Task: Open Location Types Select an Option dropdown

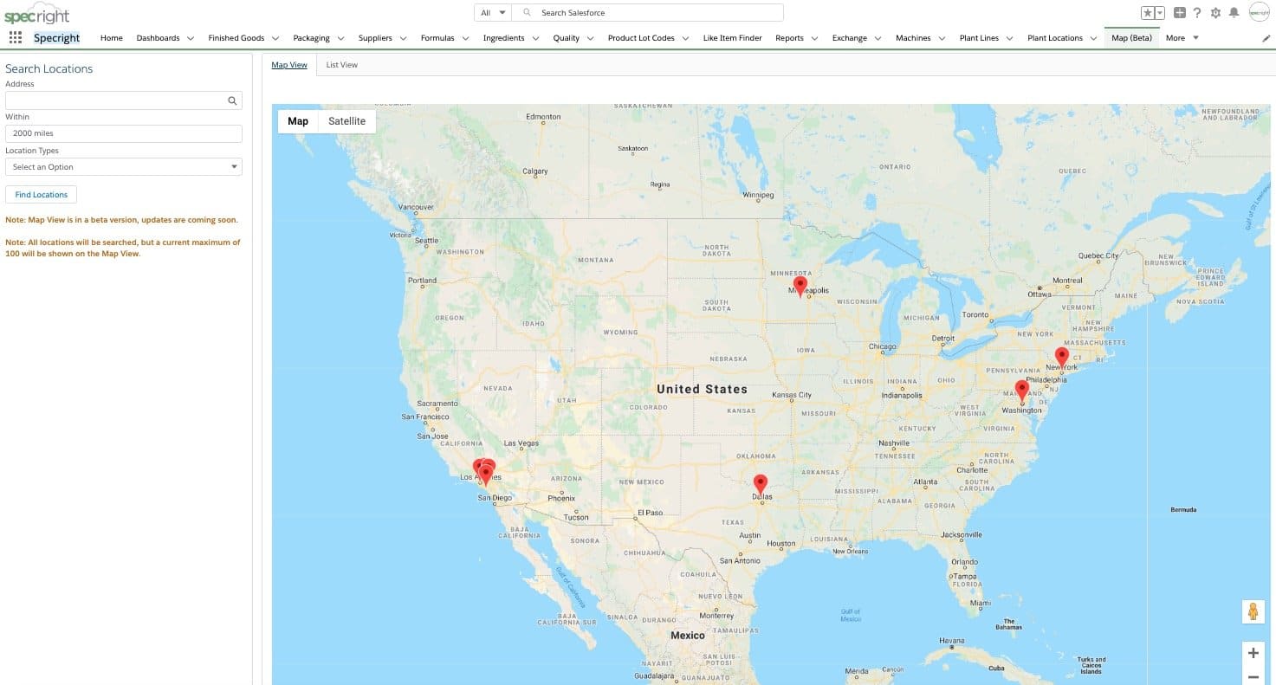Action: tap(124, 166)
